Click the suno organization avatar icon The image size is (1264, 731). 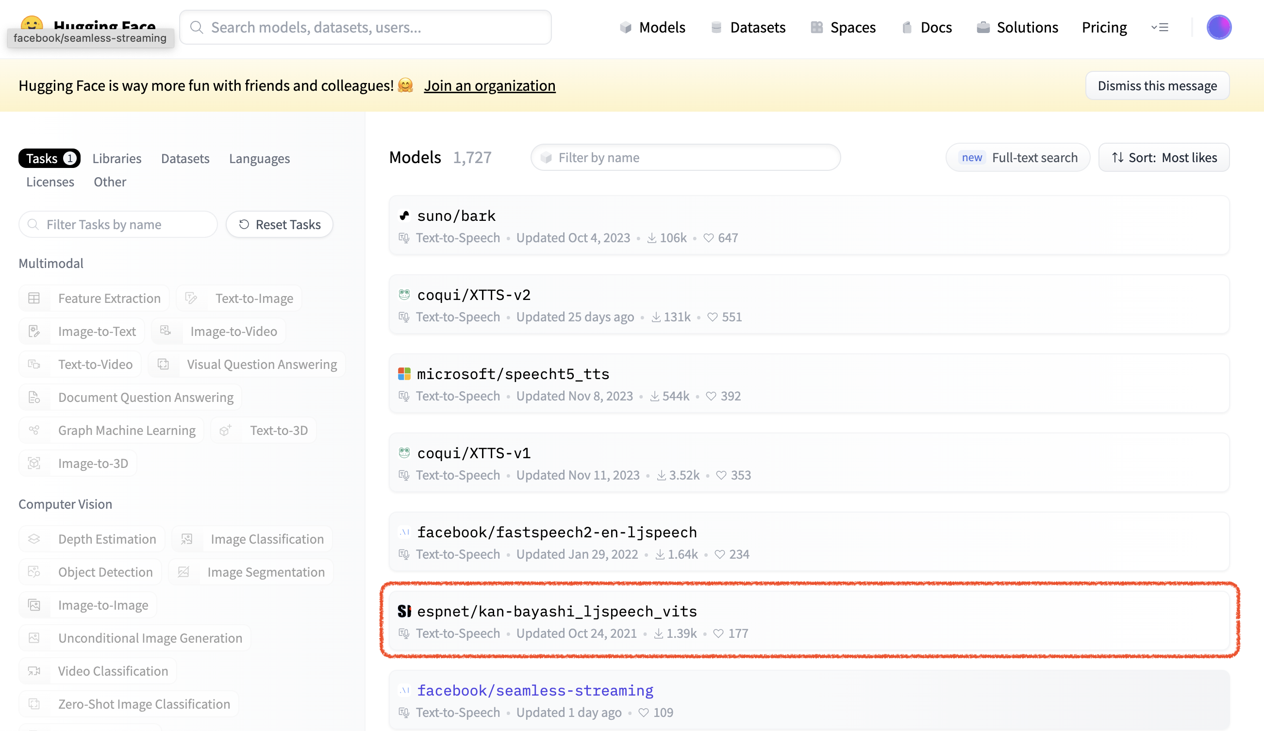404,216
